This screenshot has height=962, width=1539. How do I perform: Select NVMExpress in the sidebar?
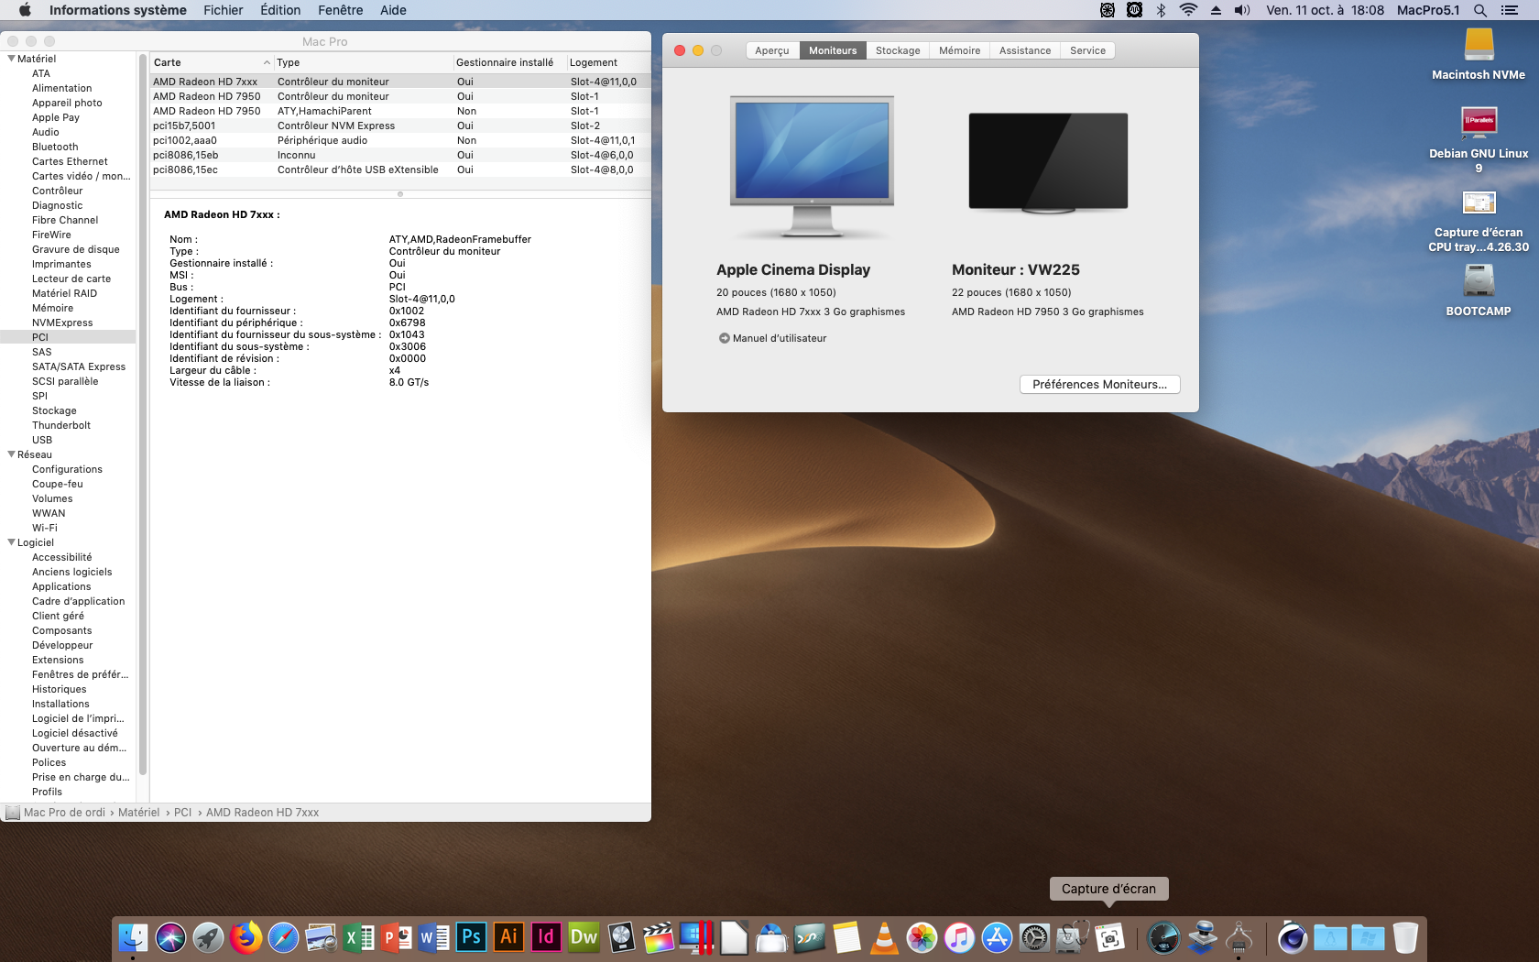pyautogui.click(x=62, y=322)
